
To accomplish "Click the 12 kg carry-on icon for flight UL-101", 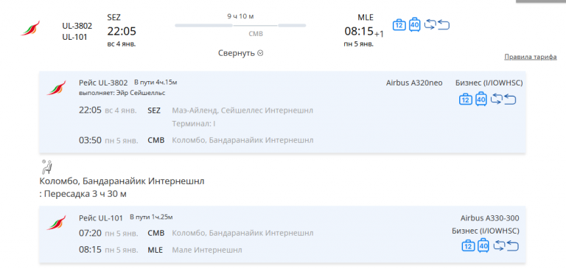I will click(468, 246).
